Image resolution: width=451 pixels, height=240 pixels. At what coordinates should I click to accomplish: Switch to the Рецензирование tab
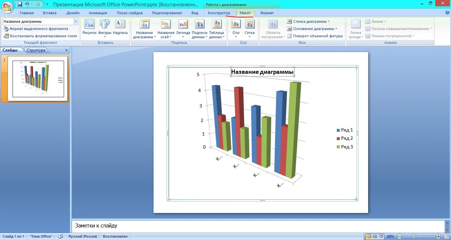167,13
